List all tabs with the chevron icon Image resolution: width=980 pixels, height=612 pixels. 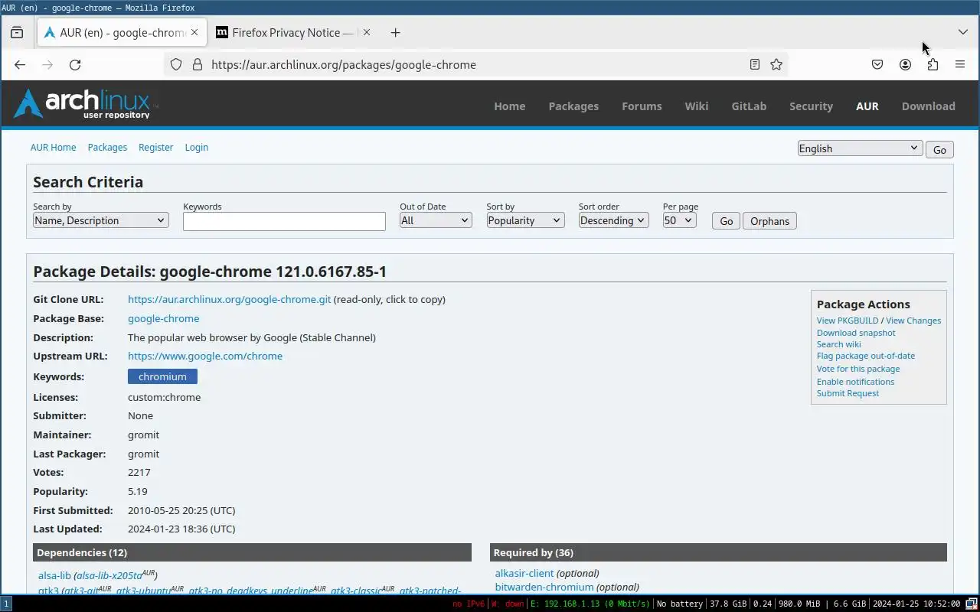tap(963, 32)
